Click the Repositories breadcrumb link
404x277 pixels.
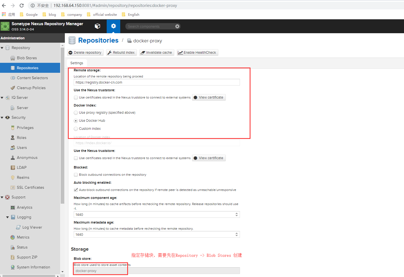click(98, 40)
